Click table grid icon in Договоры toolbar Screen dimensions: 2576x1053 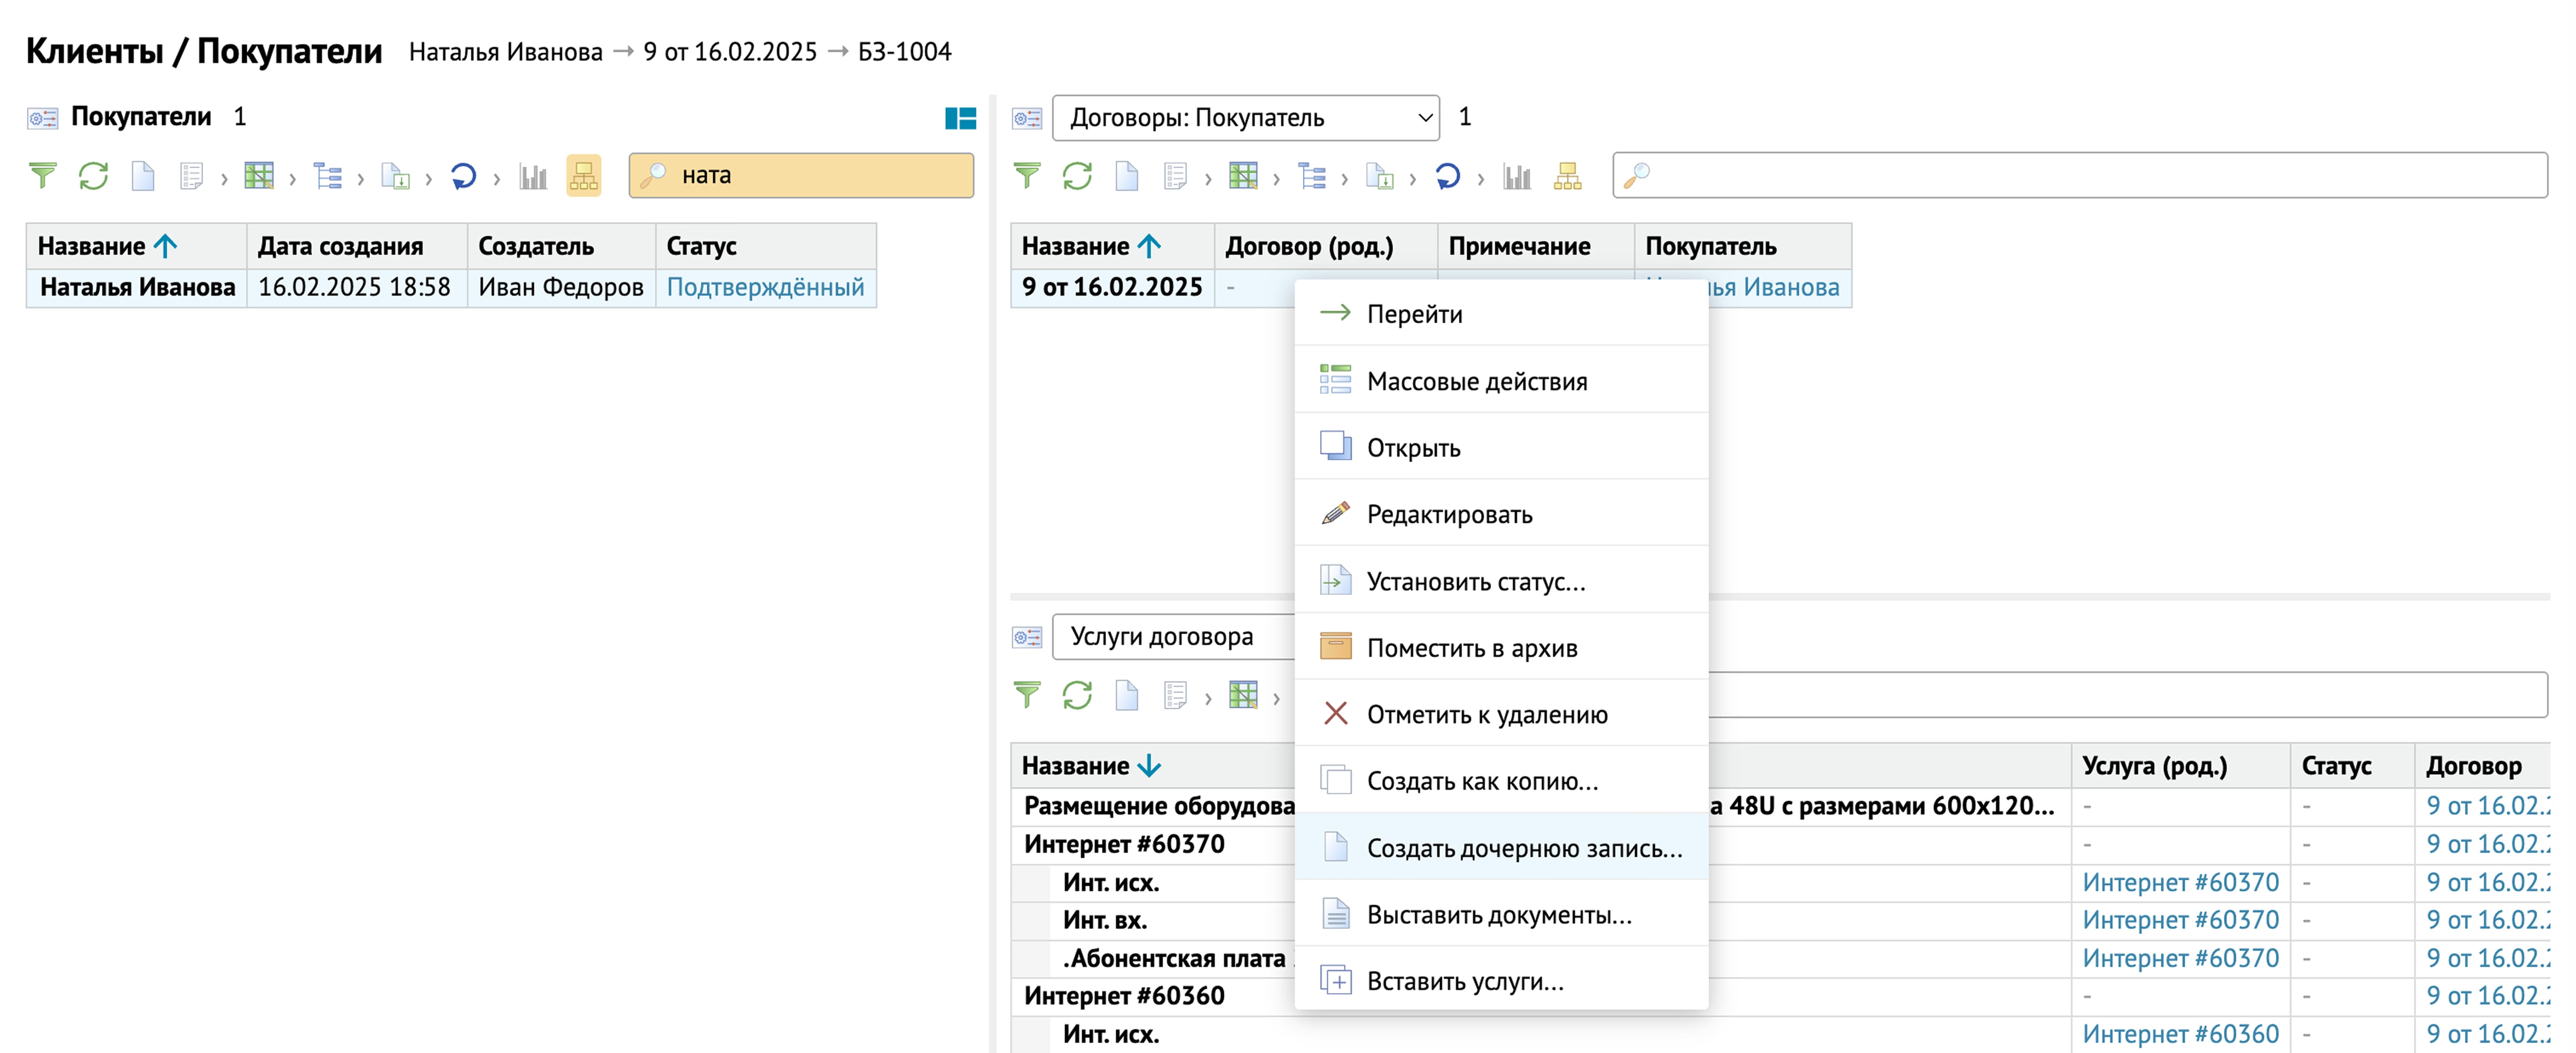1243,176
